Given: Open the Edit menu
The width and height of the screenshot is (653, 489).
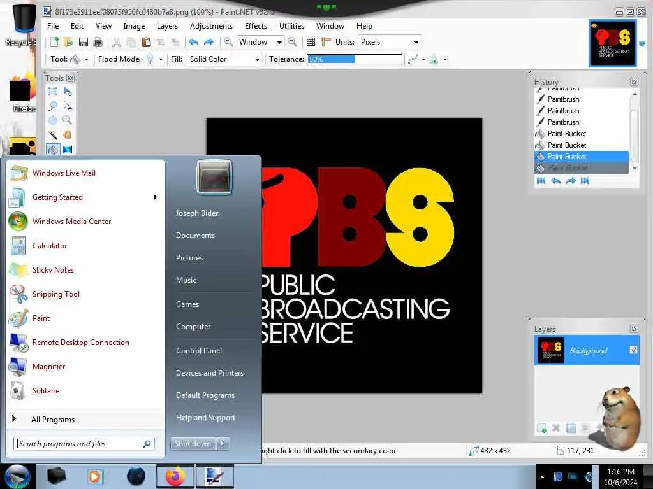Looking at the screenshot, I should pyautogui.click(x=77, y=25).
